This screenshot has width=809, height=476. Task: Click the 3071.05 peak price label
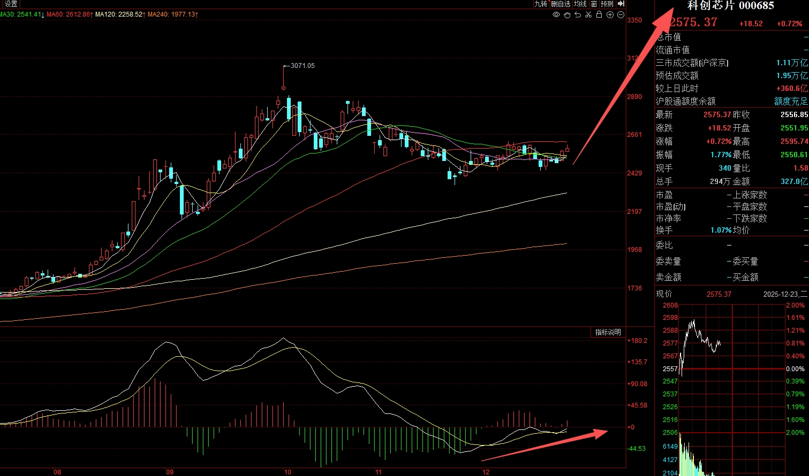pos(303,66)
